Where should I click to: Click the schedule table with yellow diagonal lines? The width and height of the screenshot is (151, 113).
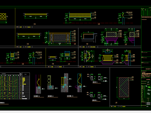click(15, 86)
